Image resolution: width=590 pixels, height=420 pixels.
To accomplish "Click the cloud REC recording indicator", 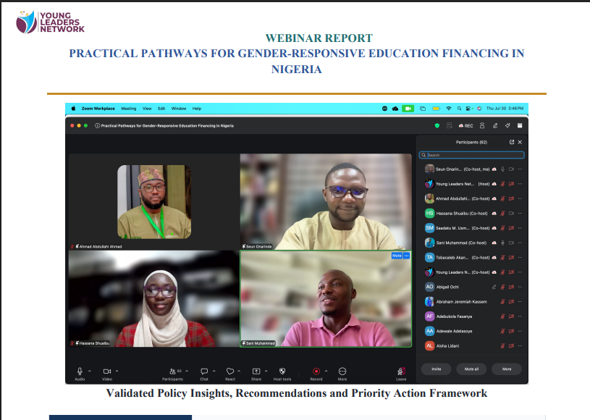I will pyautogui.click(x=465, y=126).
